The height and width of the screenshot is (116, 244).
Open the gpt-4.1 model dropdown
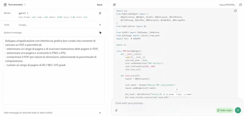click(23, 13)
